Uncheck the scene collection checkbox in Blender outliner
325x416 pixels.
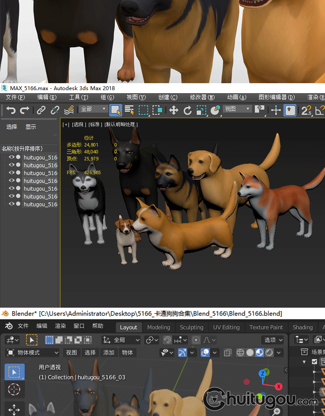[315, 361]
